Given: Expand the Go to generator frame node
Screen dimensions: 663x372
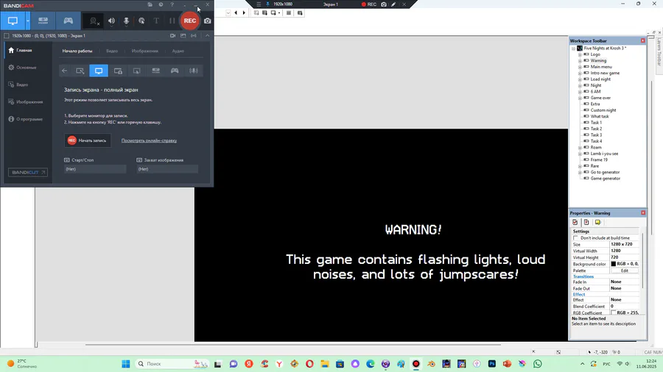Looking at the screenshot, I should [580, 173].
